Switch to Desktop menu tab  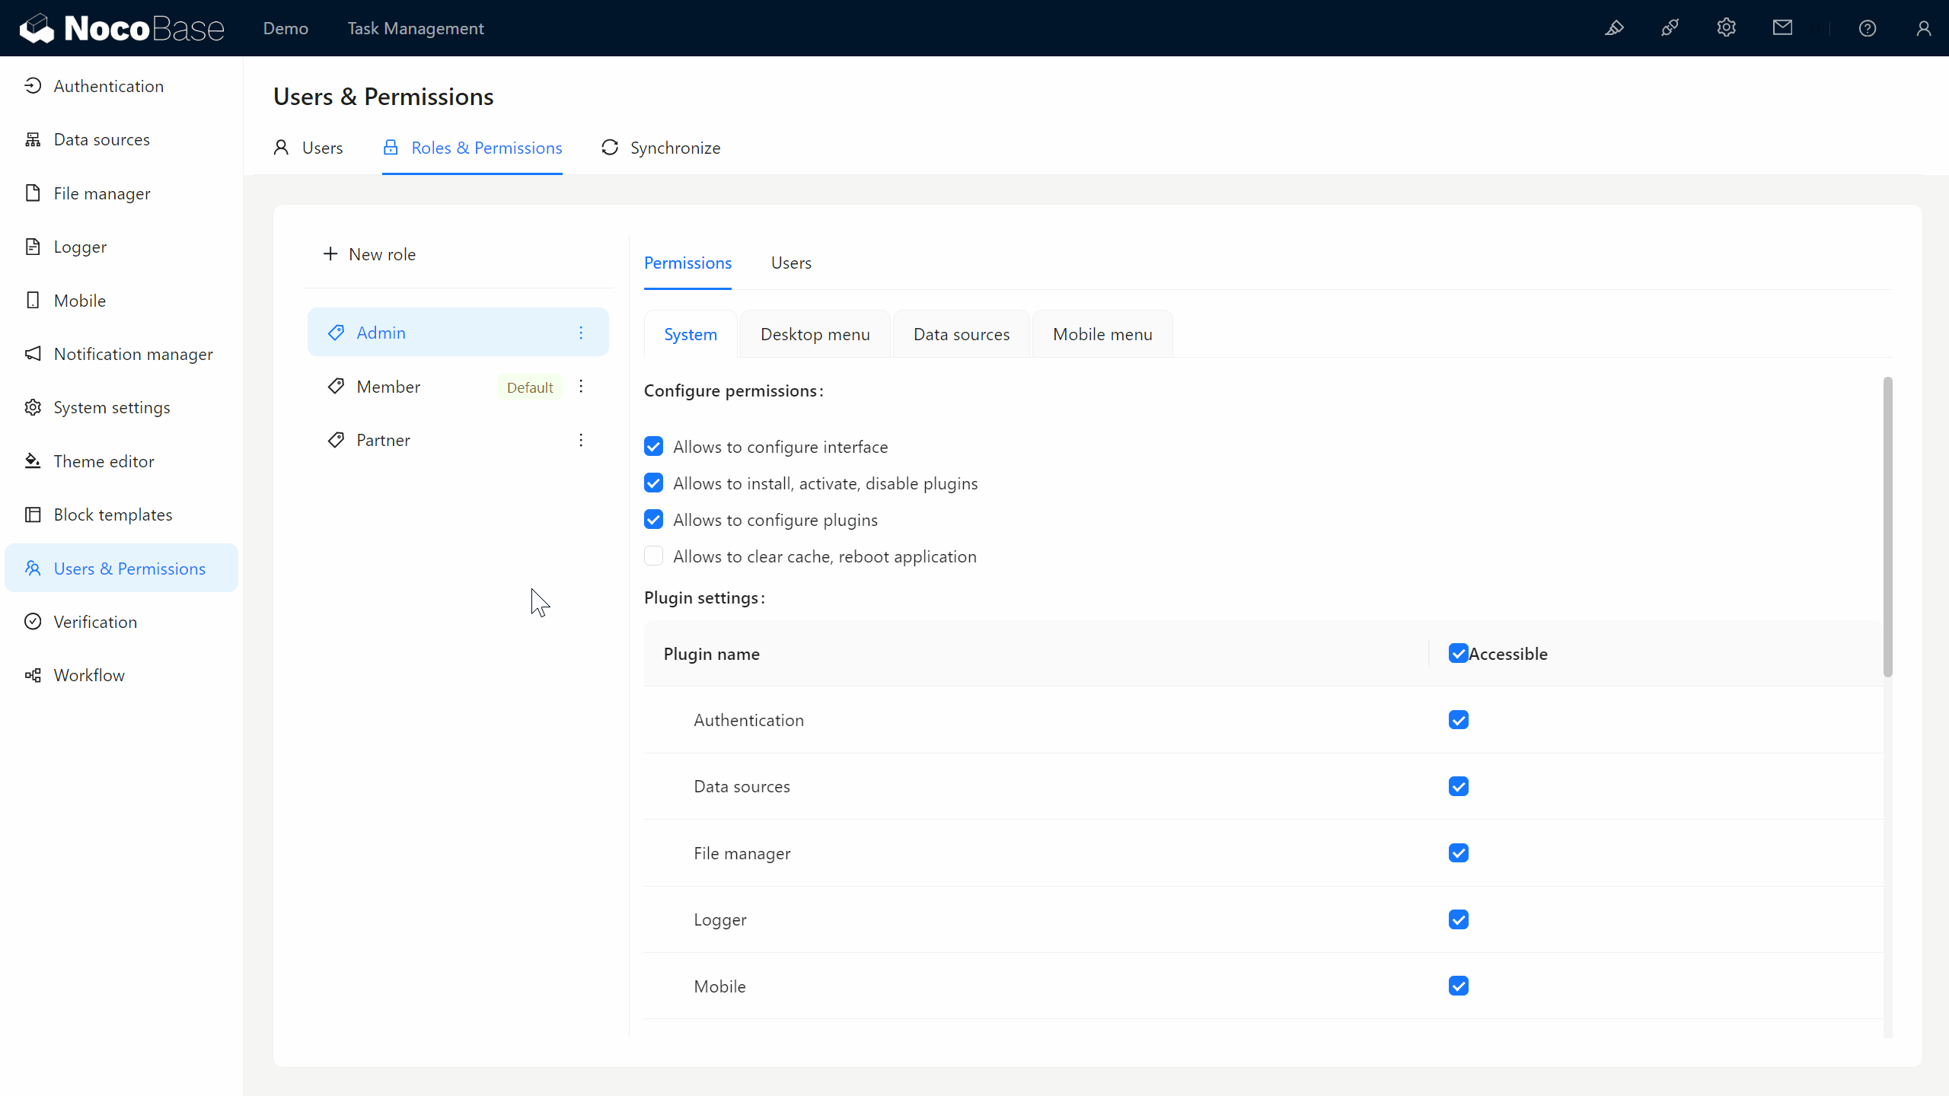(x=815, y=334)
